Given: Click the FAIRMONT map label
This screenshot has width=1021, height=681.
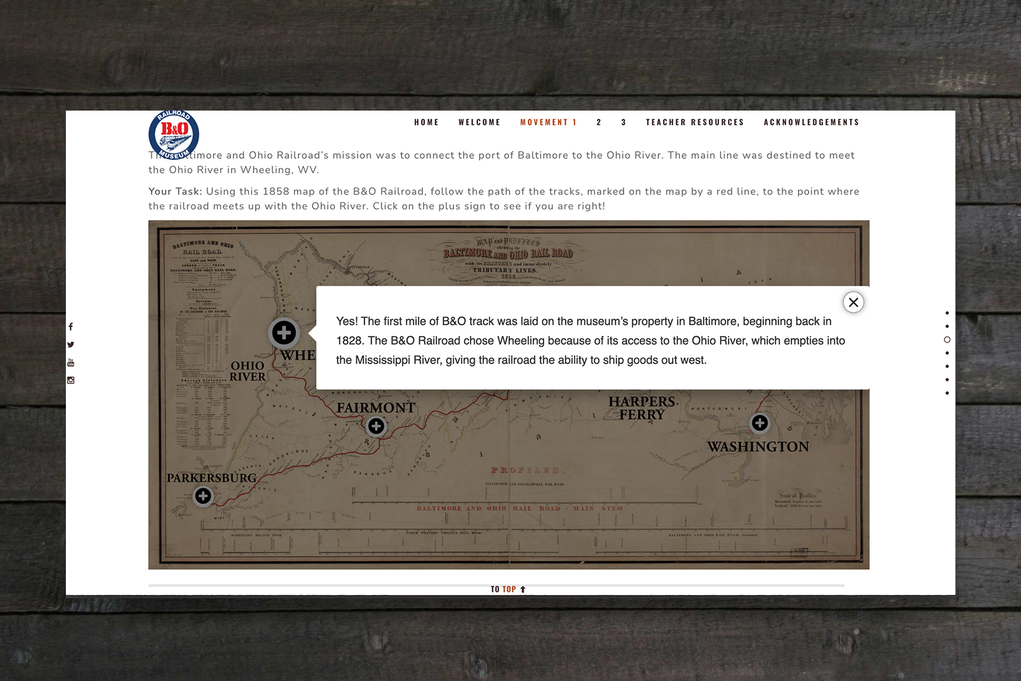Looking at the screenshot, I should (x=376, y=408).
